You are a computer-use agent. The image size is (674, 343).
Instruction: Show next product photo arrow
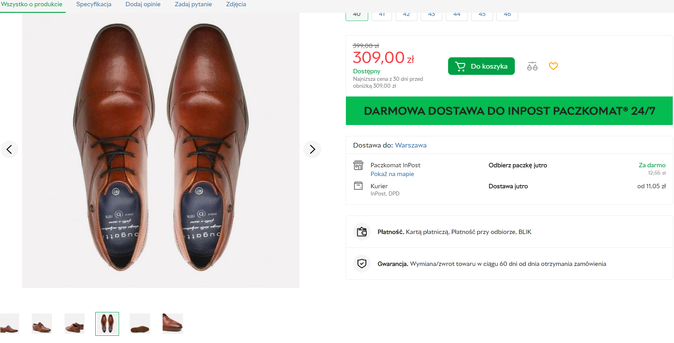(x=312, y=149)
